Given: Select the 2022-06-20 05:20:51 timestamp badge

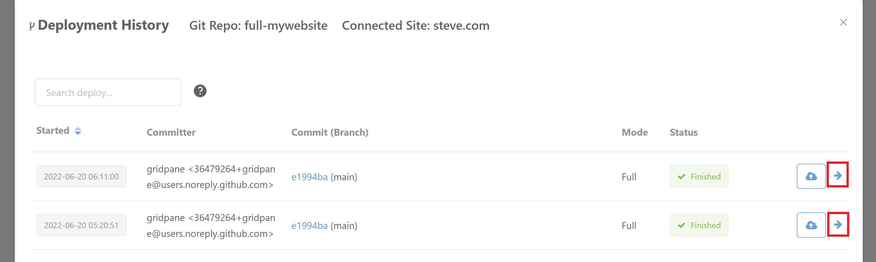Looking at the screenshot, I should coord(81,225).
